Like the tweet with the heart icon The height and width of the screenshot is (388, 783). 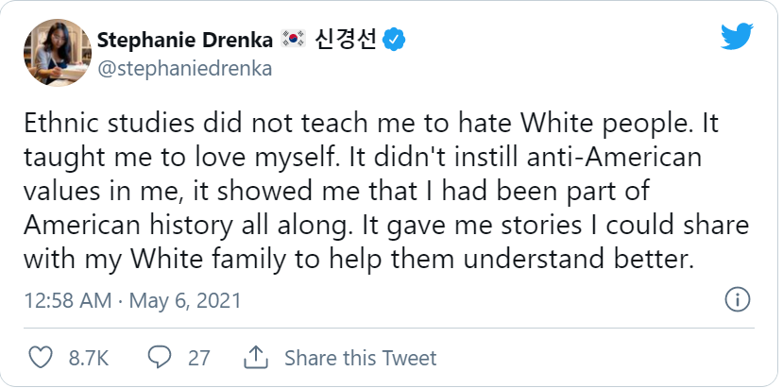40,358
